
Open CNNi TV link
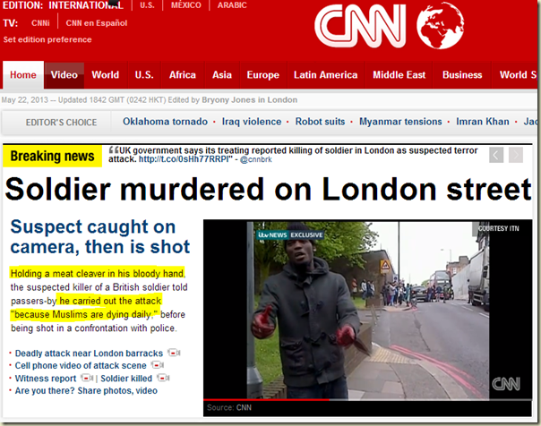tap(40, 23)
